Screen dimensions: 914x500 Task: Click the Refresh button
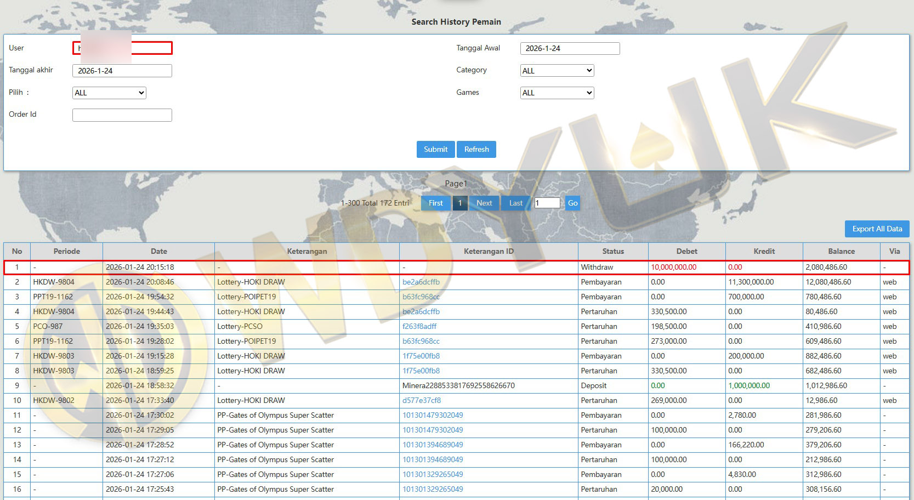(x=476, y=149)
